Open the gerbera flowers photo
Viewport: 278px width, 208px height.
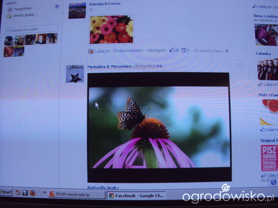[111, 29]
